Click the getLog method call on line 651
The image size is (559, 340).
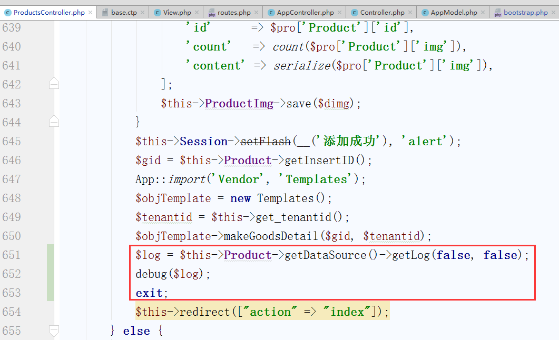point(409,255)
